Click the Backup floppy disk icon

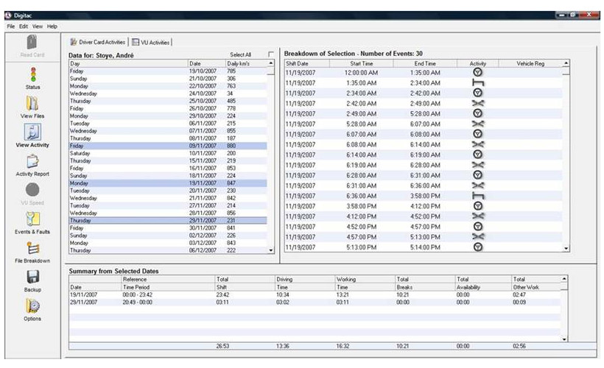[32, 277]
